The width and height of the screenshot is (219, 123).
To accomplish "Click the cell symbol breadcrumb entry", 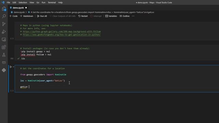I will 91,12.
